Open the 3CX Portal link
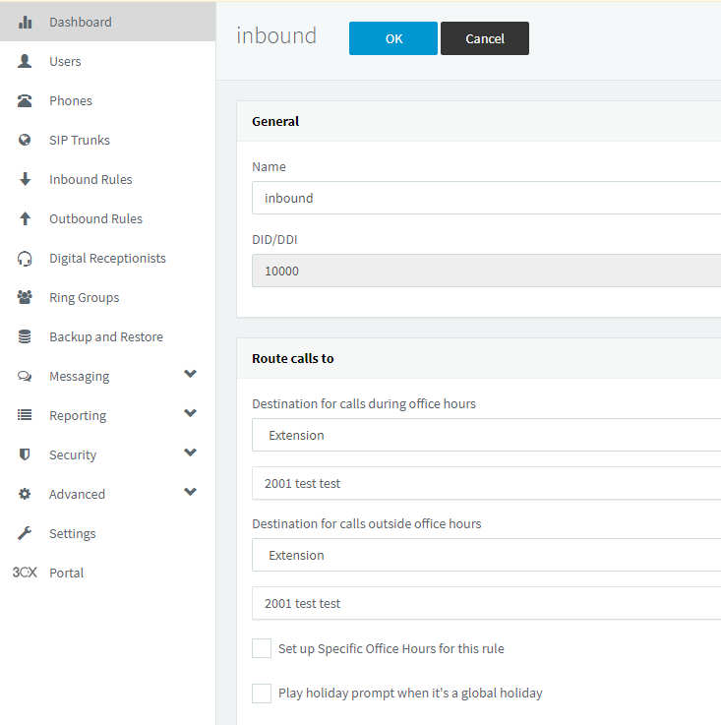 pyautogui.click(x=108, y=573)
